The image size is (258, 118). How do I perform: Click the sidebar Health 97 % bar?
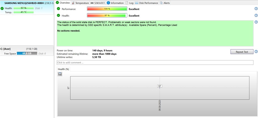(23, 8)
